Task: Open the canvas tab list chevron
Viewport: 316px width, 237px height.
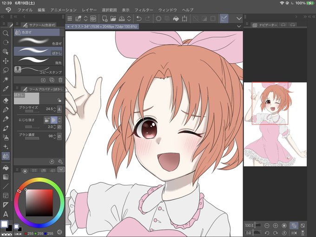Action: [x=239, y=26]
